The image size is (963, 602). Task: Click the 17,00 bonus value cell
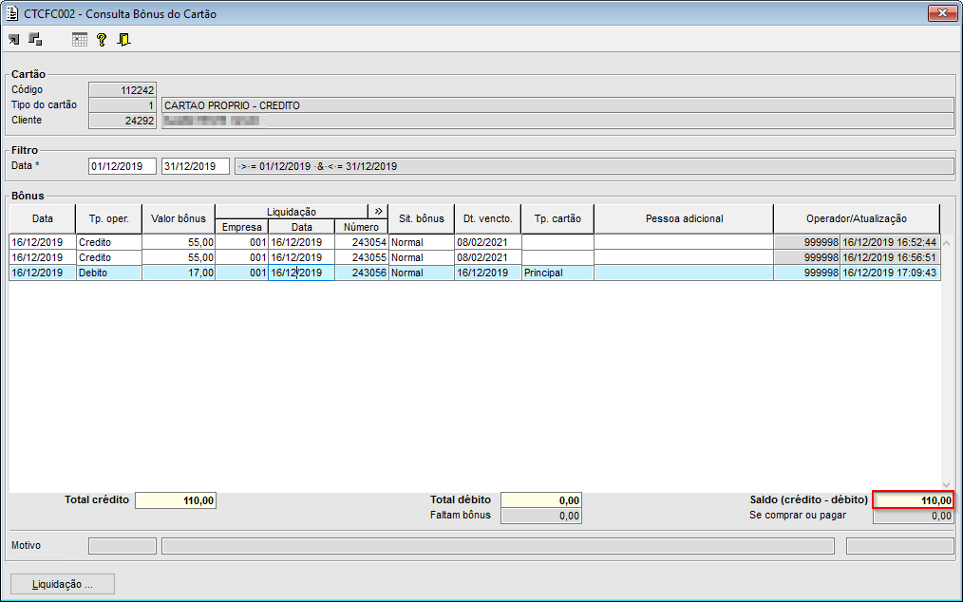point(179,273)
